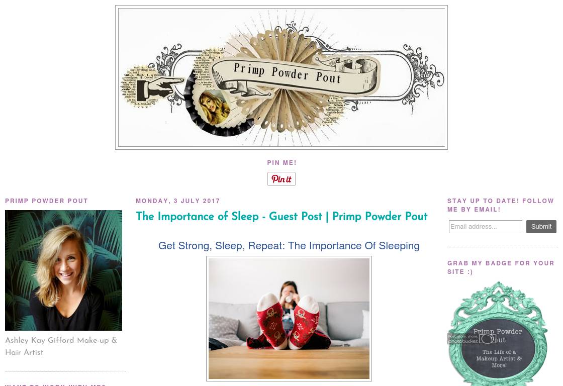Open the mint green framed badge image
Viewport: 563px width, 386px height.
pyautogui.click(x=498, y=334)
